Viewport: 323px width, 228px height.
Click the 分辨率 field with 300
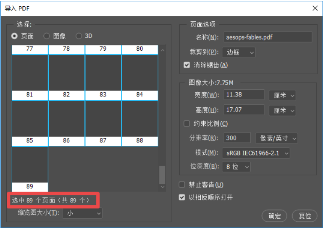[x=237, y=138]
